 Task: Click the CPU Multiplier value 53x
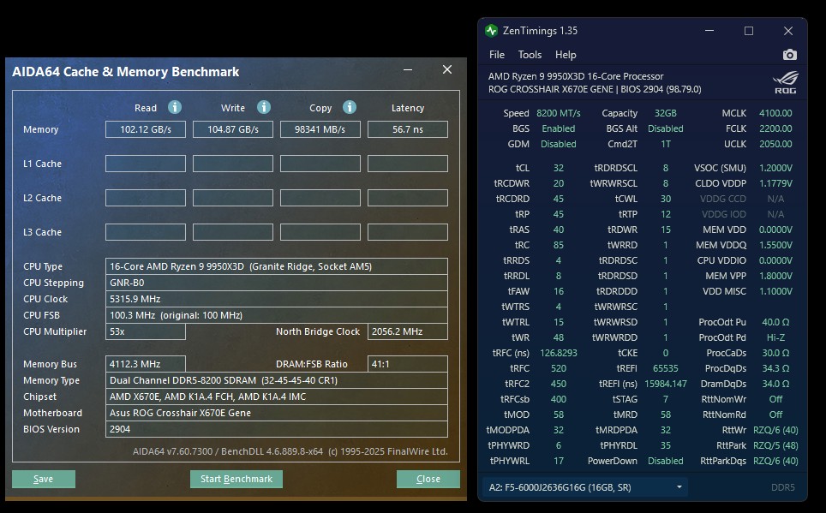pos(146,331)
